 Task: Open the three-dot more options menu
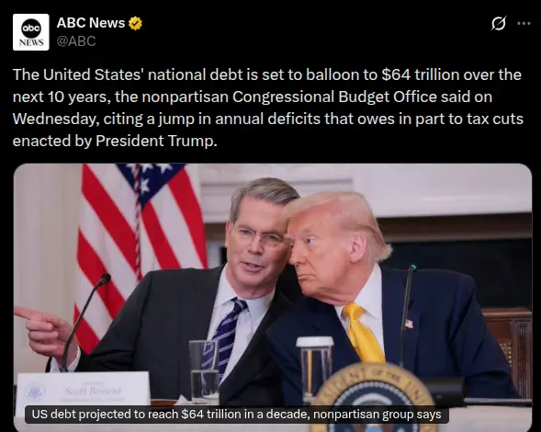(x=524, y=24)
